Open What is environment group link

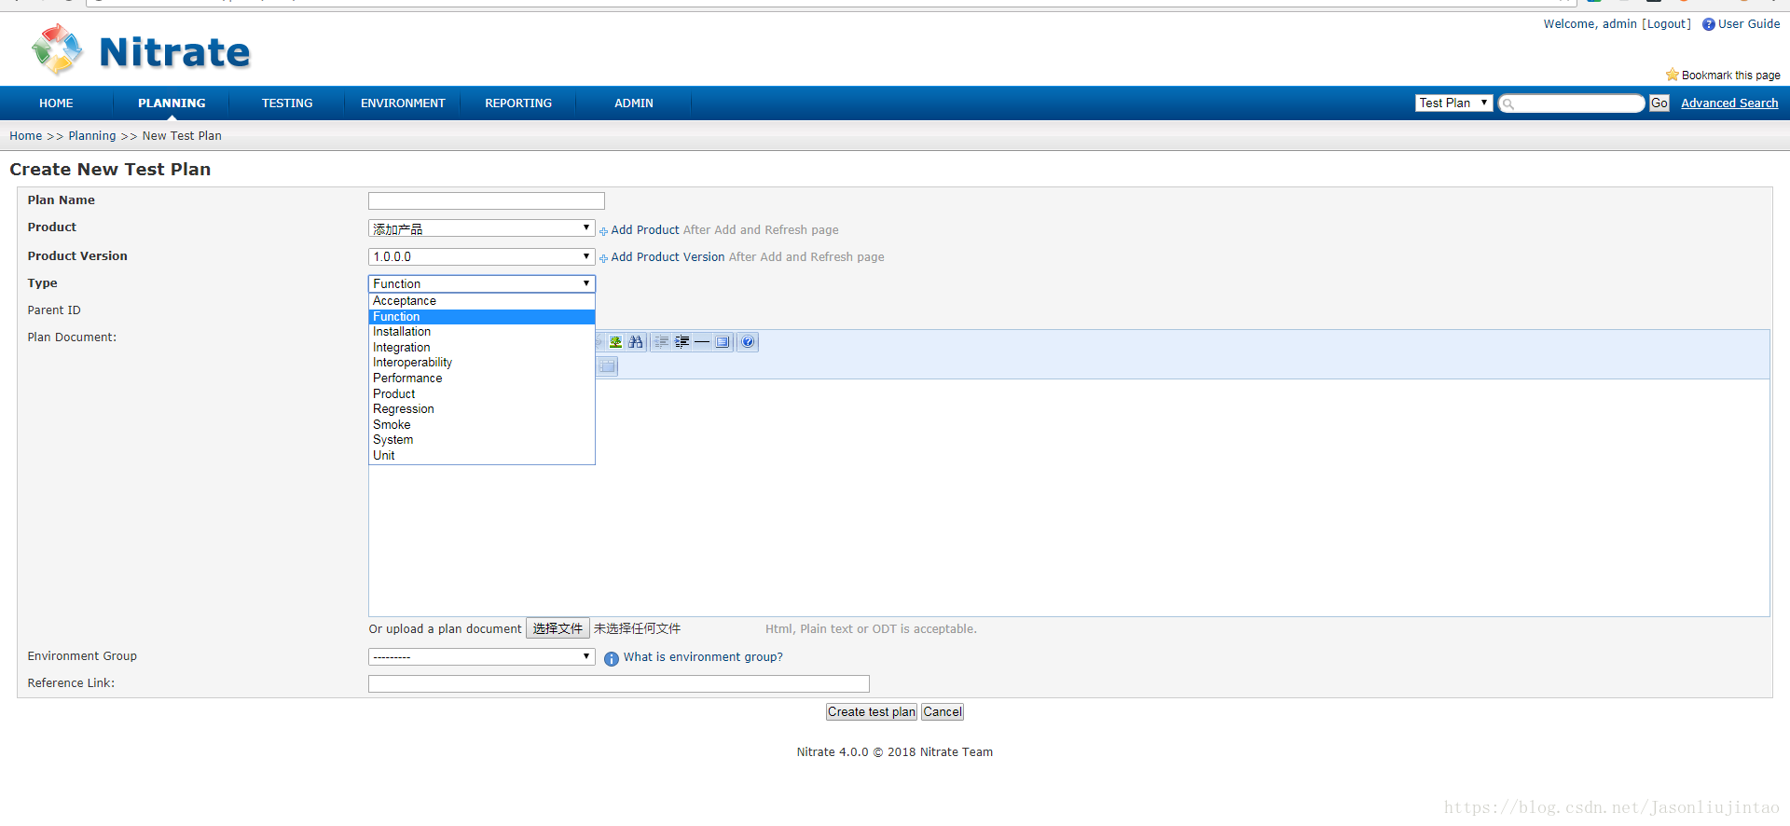[x=703, y=657]
